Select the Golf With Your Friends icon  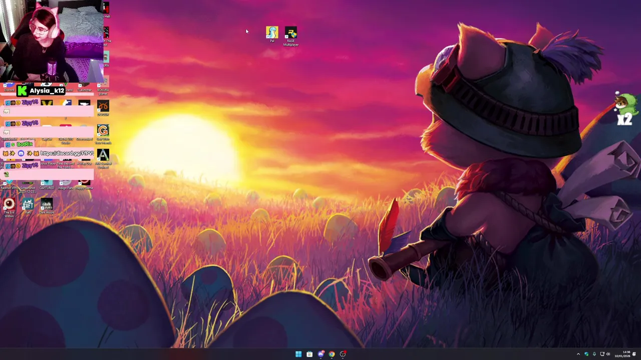(x=103, y=134)
